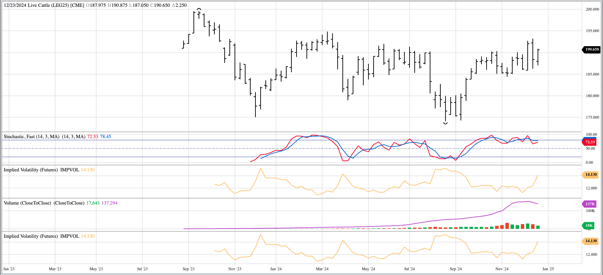This screenshot has width=603, height=275.
Task: Click the 200.000 price axis label
Action: [x=592, y=9]
